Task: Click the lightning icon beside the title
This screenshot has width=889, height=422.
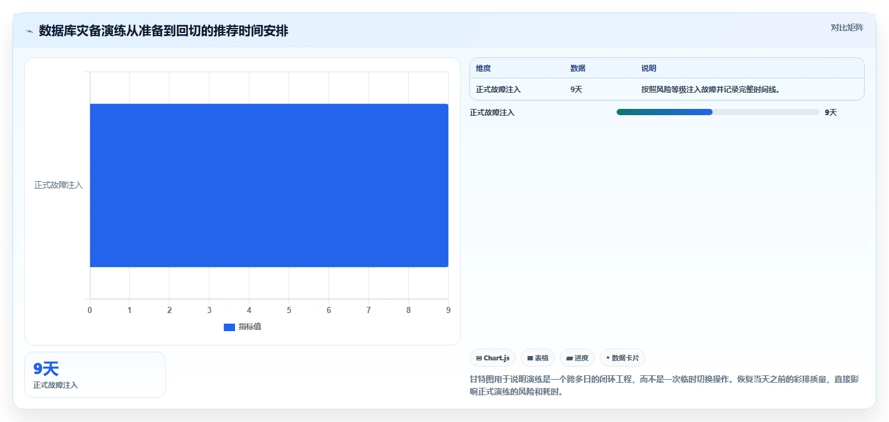Action: (x=29, y=31)
